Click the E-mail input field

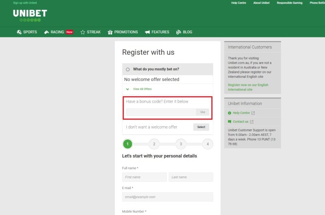pyautogui.click(x=167, y=197)
